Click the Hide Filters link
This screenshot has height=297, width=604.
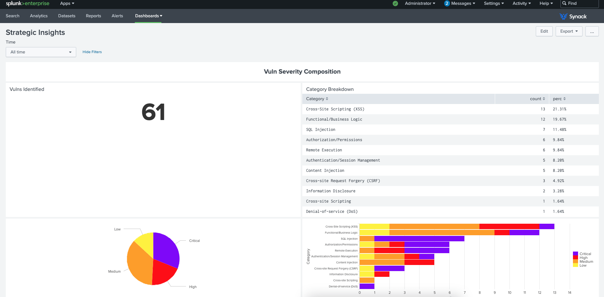tap(92, 52)
